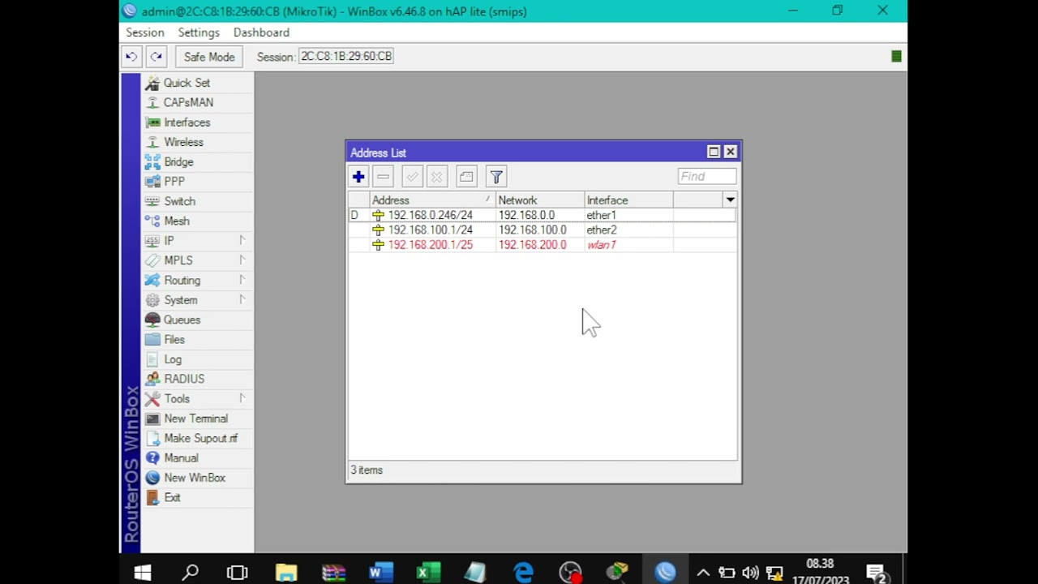
Task: Select the red 192.168.200.1/25 row
Action: pos(542,245)
